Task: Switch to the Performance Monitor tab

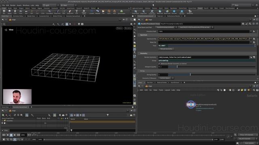Action: [174, 16]
